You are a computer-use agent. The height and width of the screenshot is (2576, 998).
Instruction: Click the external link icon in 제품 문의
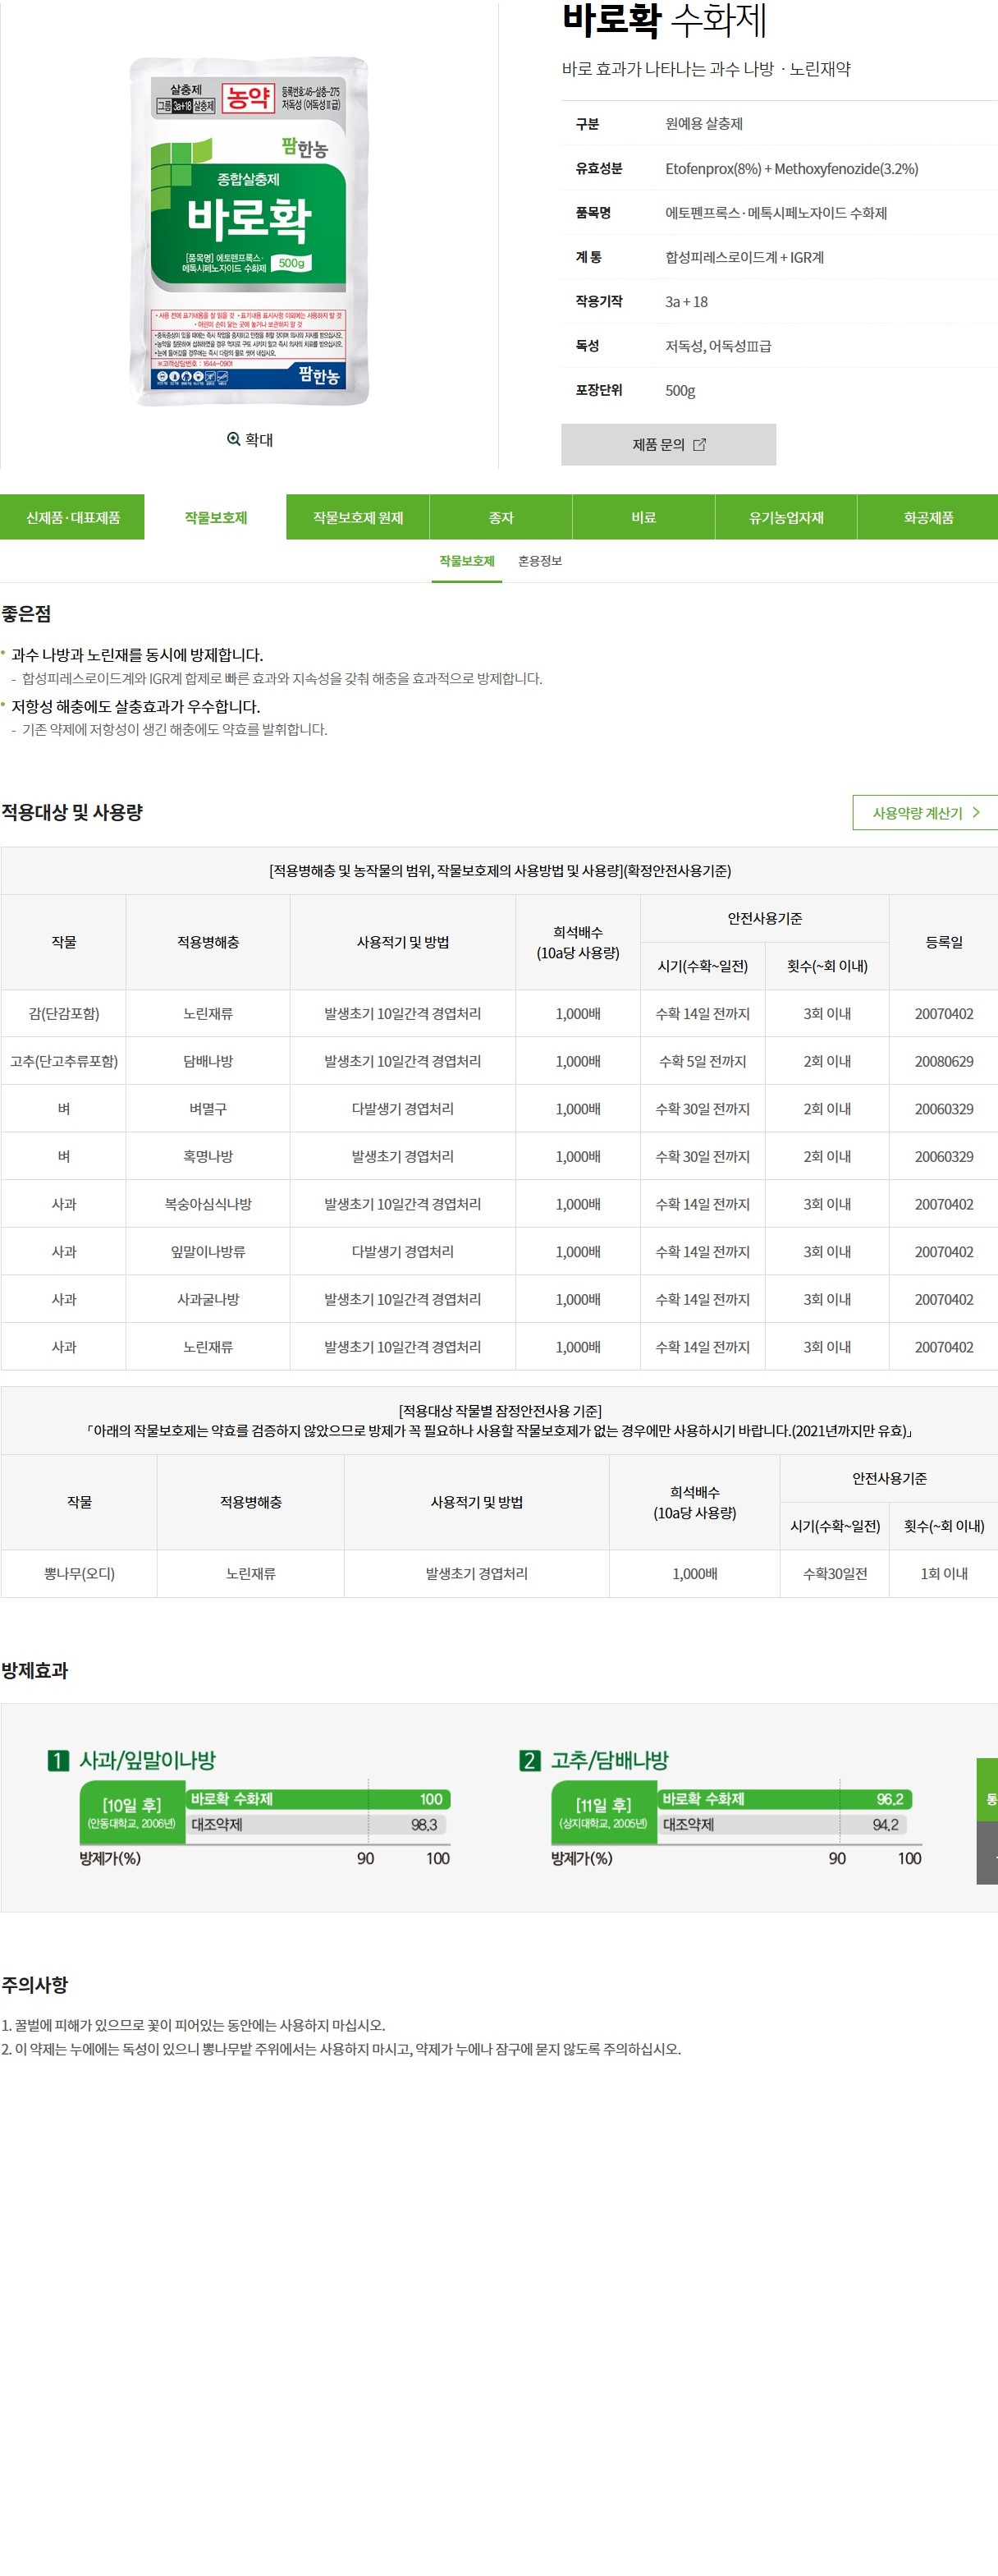pos(699,445)
